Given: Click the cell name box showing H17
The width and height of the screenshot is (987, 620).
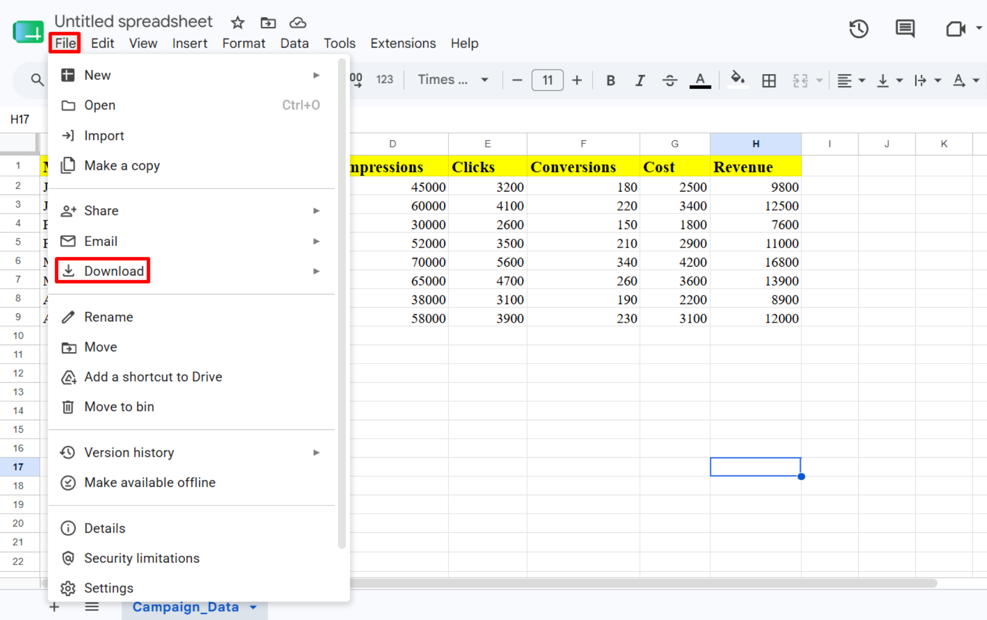Looking at the screenshot, I should click(x=20, y=119).
